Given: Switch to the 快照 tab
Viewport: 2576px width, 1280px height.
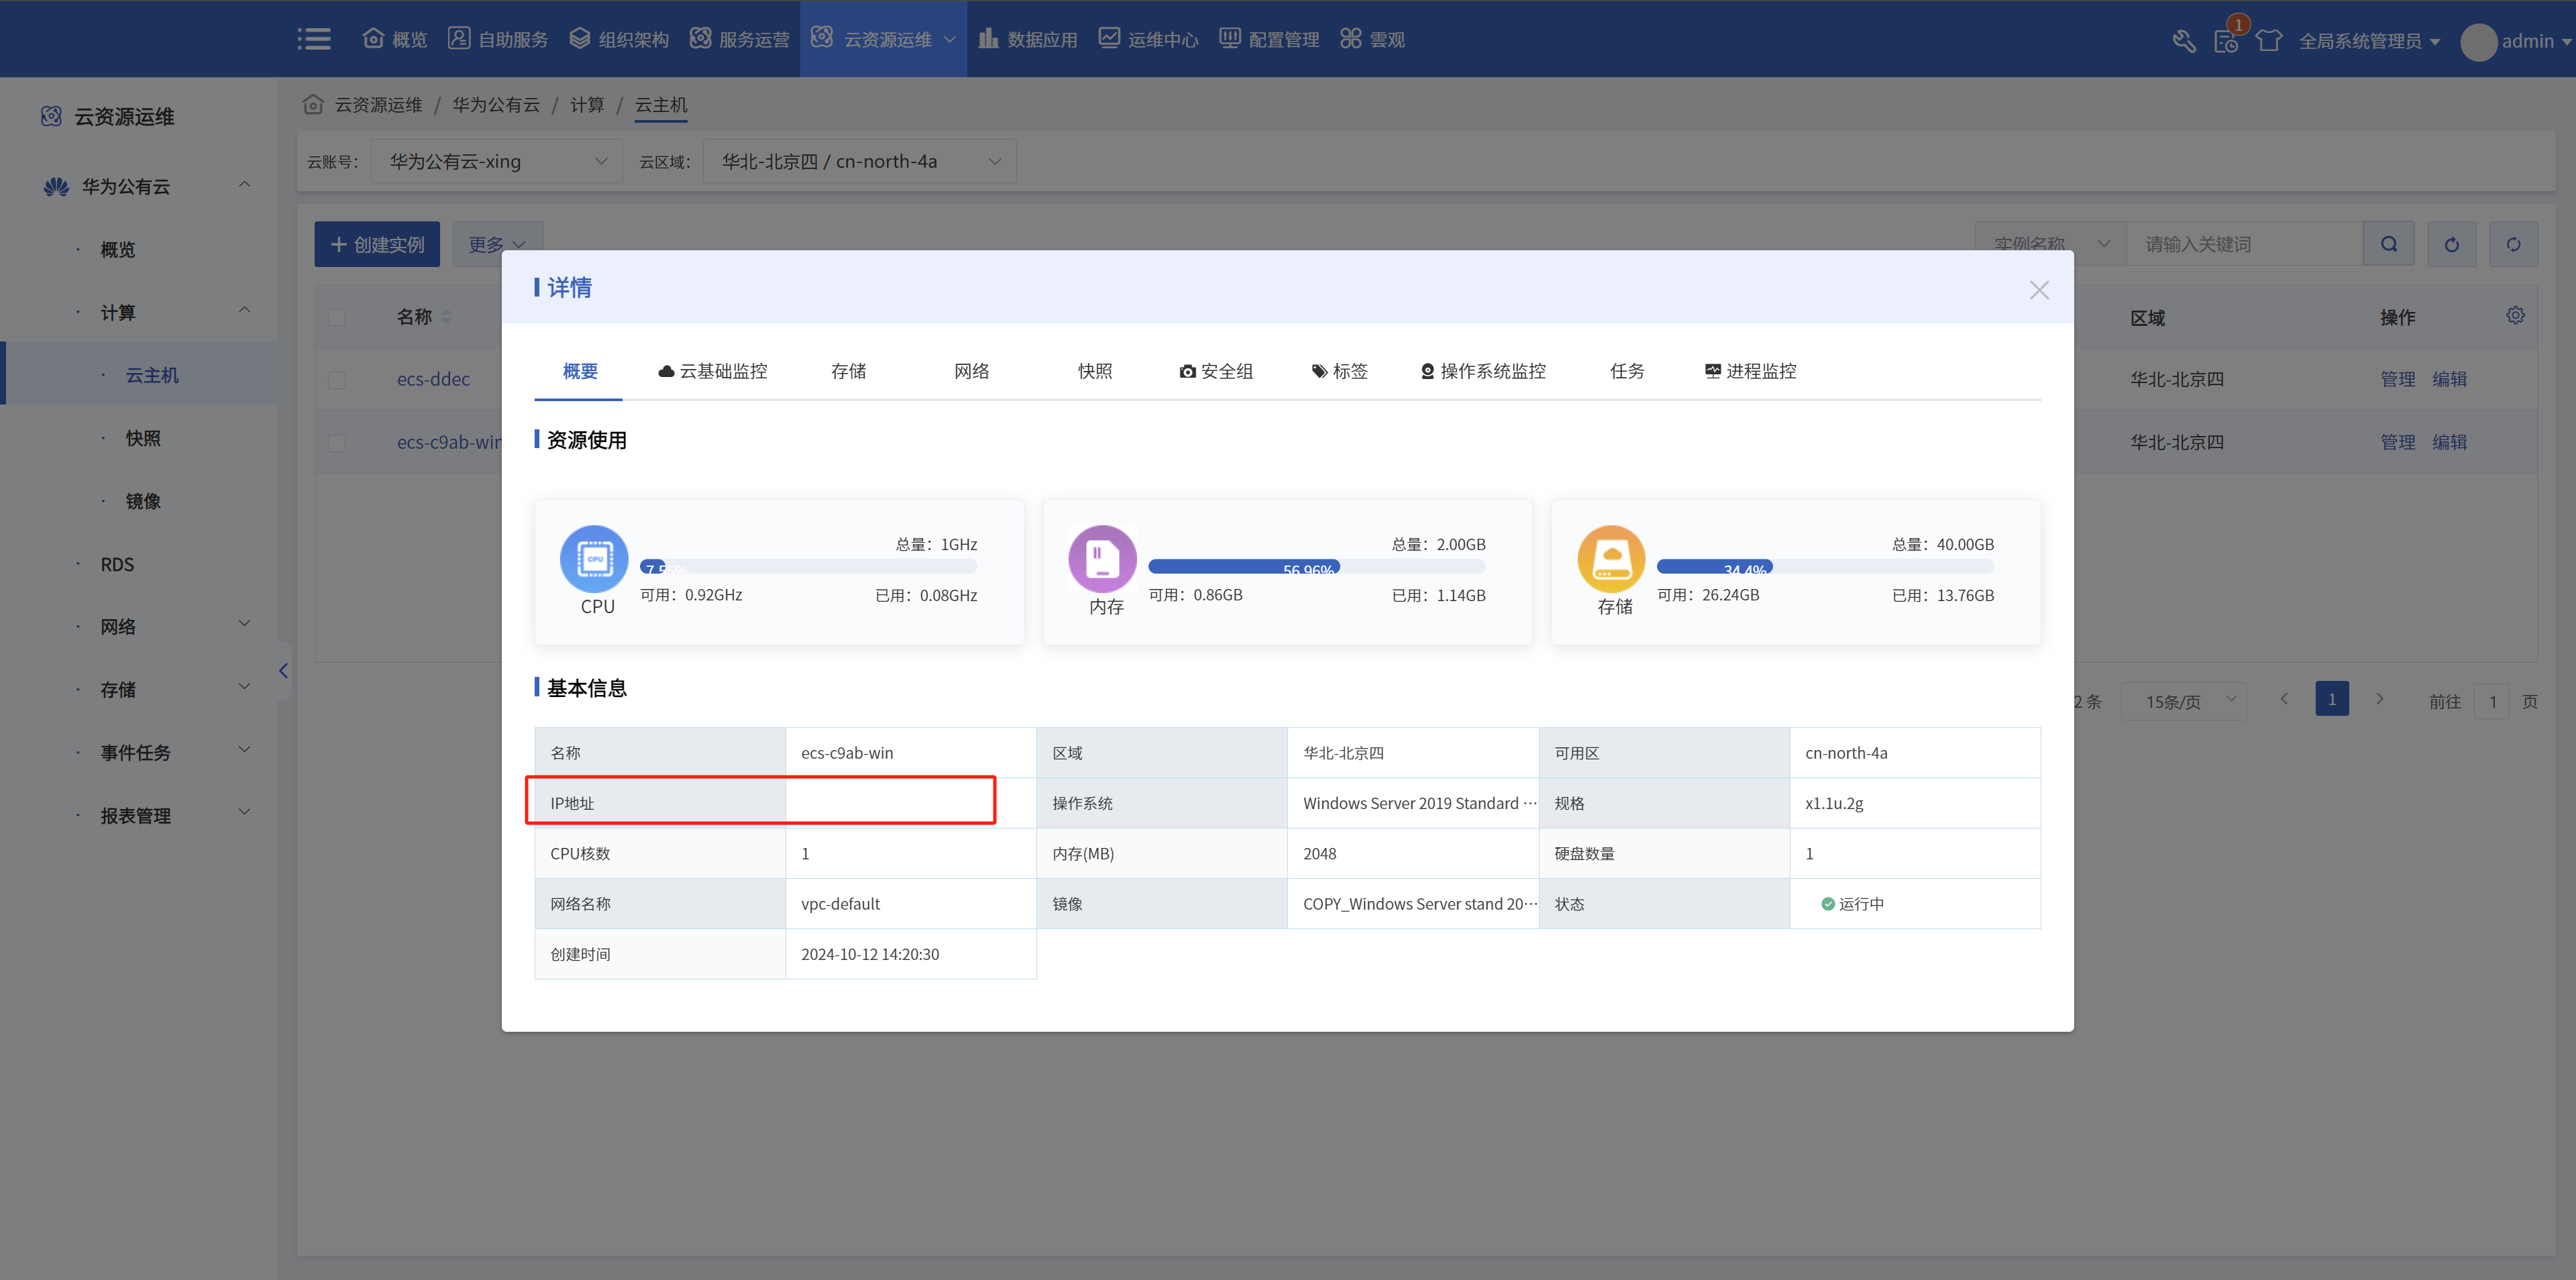Looking at the screenshot, I should point(1095,371).
